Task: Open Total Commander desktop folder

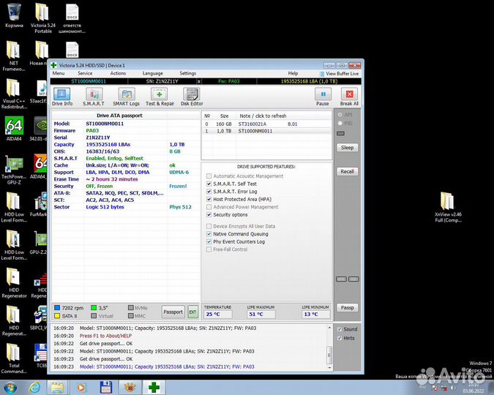Action: (x=14, y=358)
